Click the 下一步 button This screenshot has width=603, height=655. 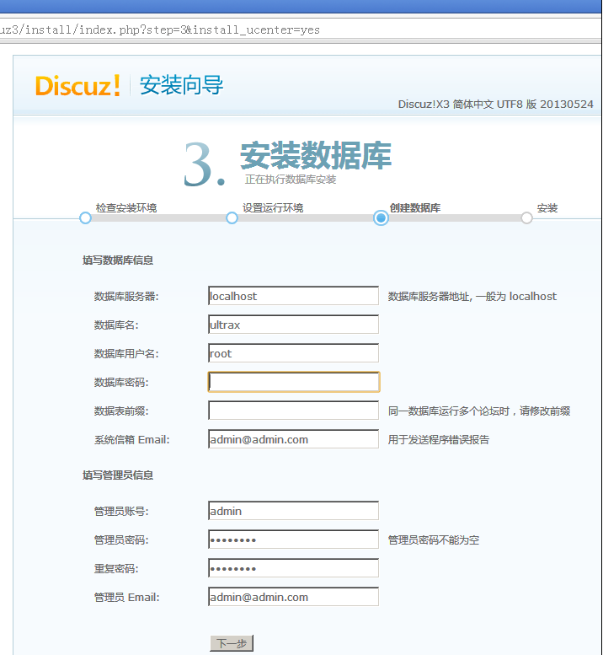(x=232, y=643)
